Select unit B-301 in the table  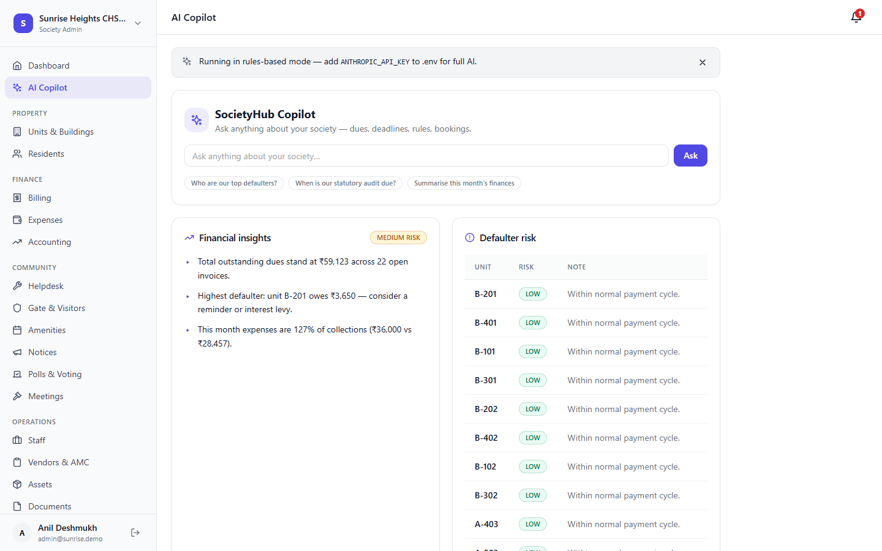pos(486,380)
